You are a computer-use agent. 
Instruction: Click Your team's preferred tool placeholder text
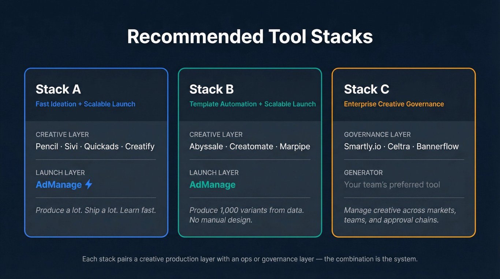tap(392, 185)
